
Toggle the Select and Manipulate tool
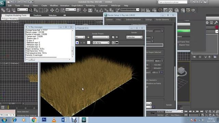[85, 10]
